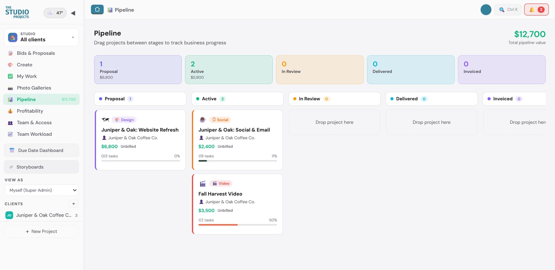Viewport: 555px width, 270px height.
Task: Click the Profitability money bag icon
Action: (x=10, y=111)
